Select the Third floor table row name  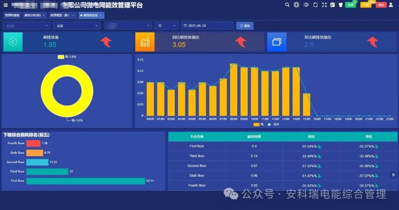pyautogui.click(x=197, y=156)
